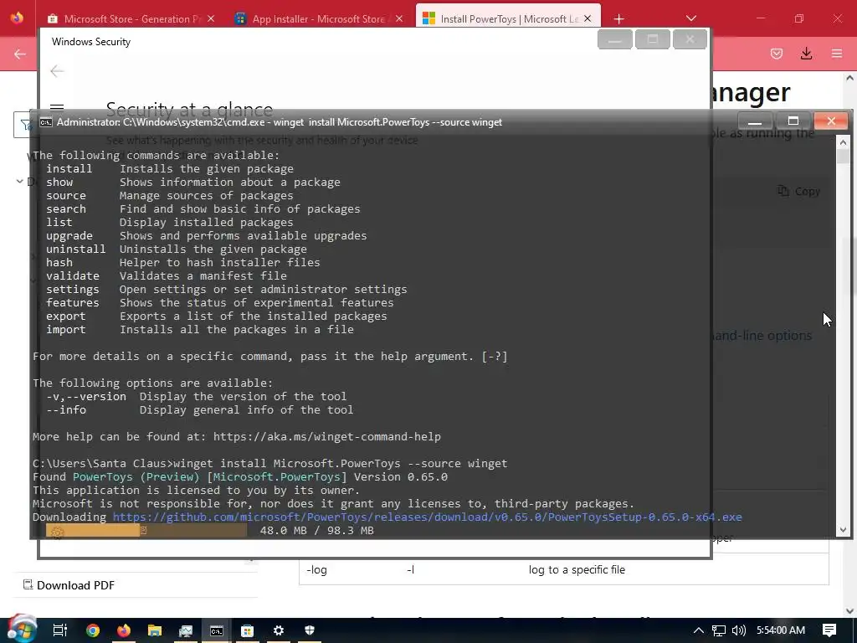Click 'features' command in winget help
The image size is (857, 643).
point(73,302)
